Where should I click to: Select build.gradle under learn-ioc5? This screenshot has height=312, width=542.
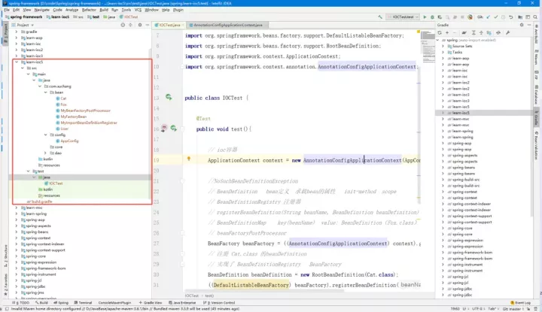coord(39,201)
